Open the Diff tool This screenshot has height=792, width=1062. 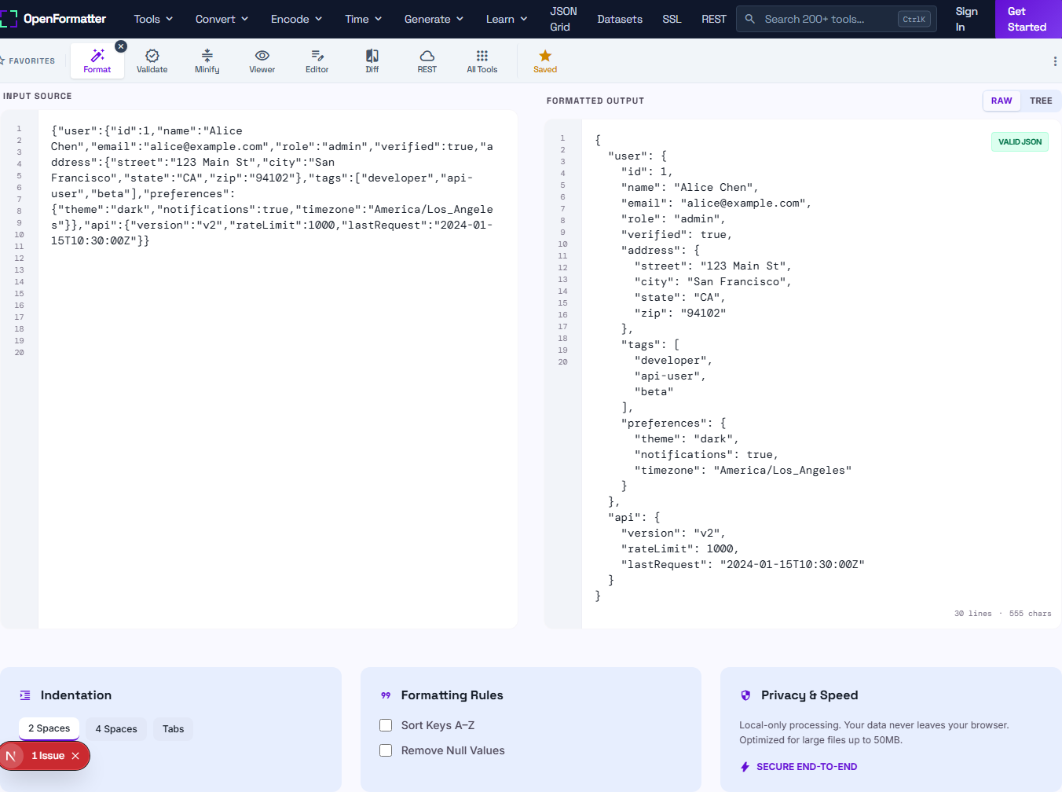372,60
